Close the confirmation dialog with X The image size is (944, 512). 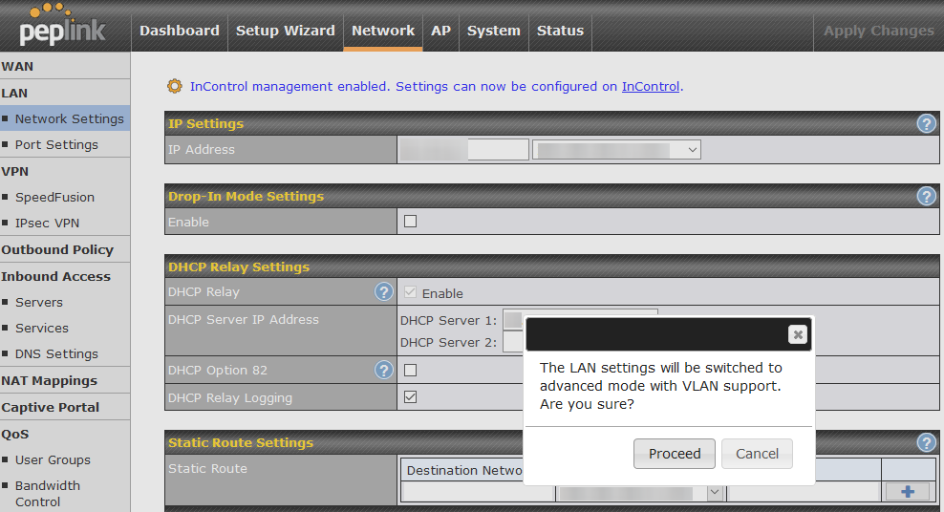(x=798, y=334)
